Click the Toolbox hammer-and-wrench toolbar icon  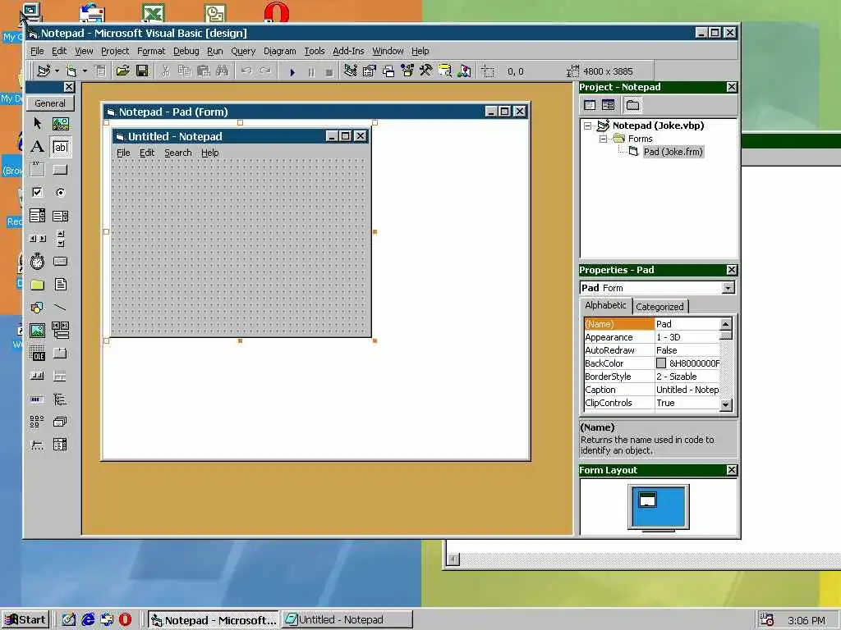pyautogui.click(x=426, y=71)
